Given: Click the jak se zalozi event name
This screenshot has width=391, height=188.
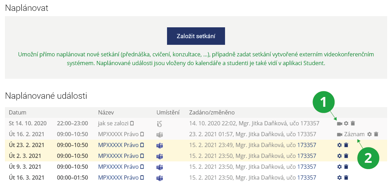Looking at the screenshot, I should 113,123.
